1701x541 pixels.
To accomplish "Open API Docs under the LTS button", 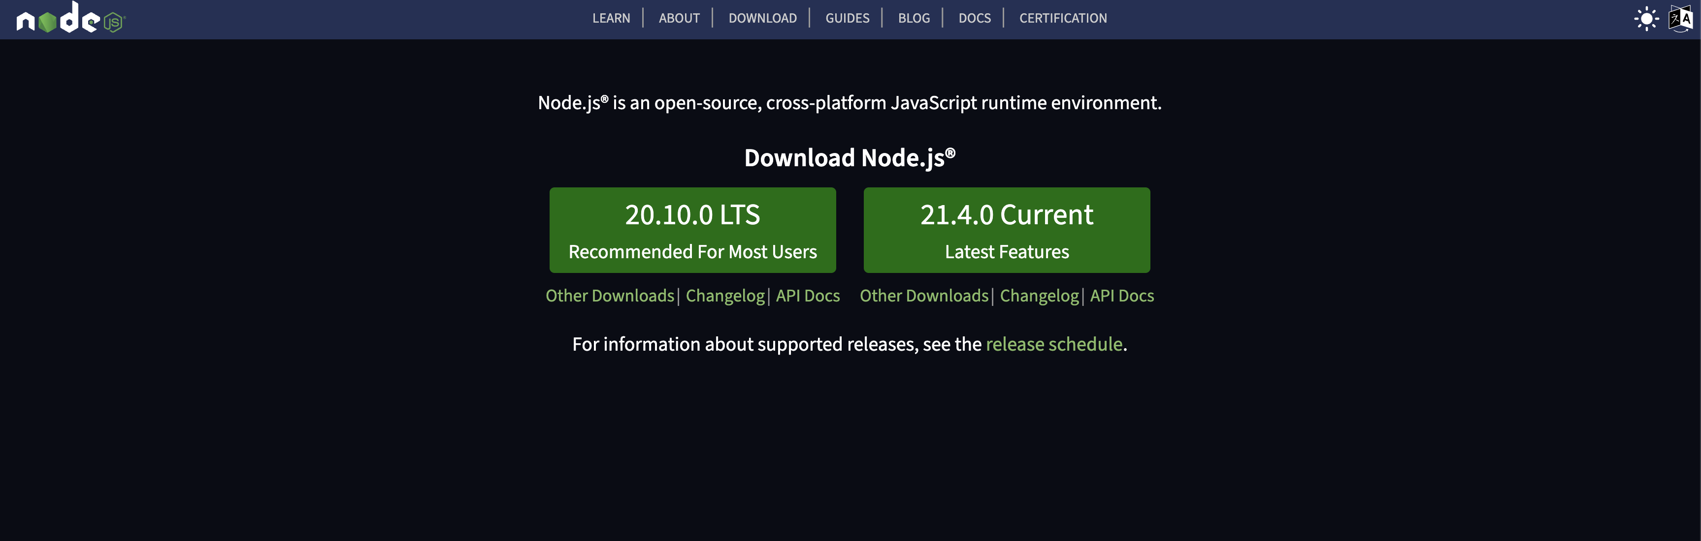I will (x=808, y=296).
